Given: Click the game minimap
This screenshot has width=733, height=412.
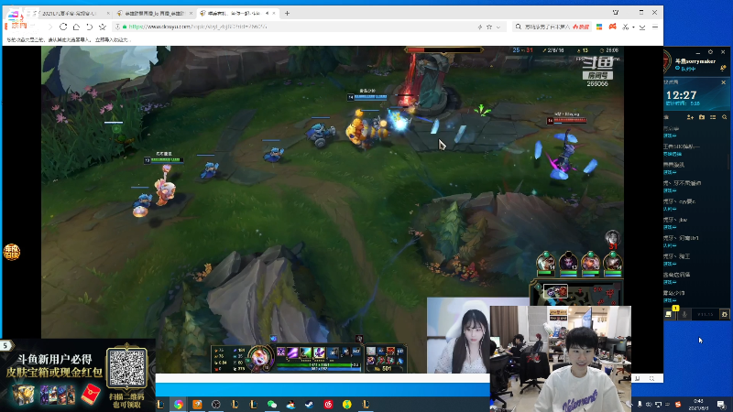Looking at the screenshot, I should [576, 292].
